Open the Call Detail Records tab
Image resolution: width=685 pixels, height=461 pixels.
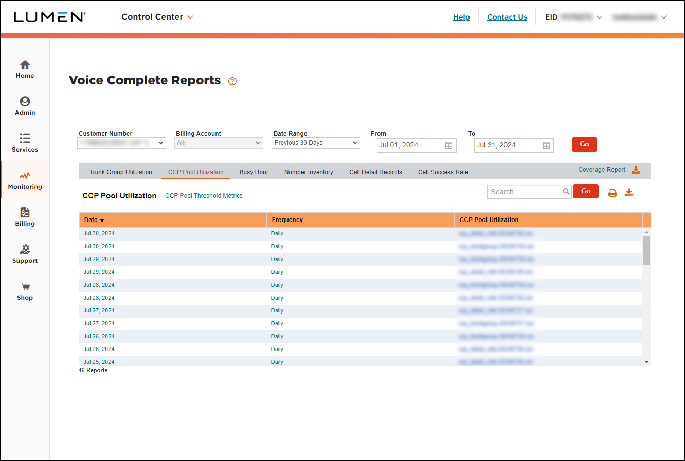pyautogui.click(x=375, y=172)
